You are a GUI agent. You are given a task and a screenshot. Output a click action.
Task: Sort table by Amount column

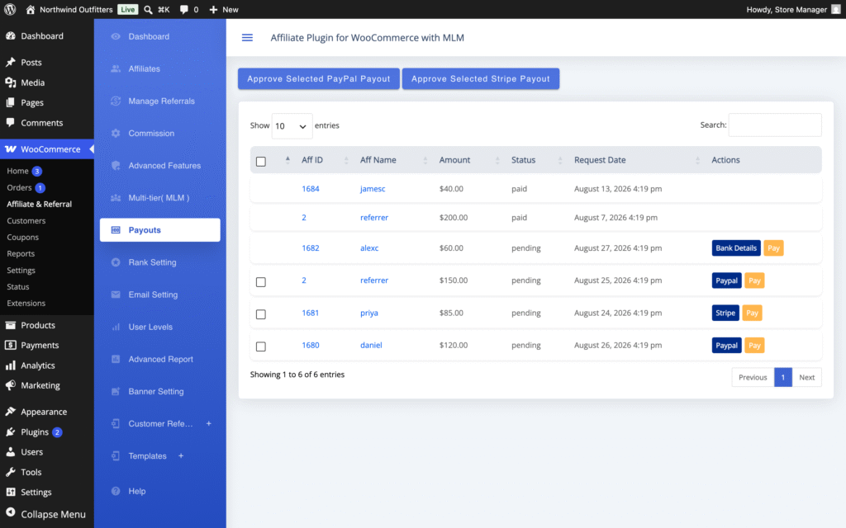pos(454,160)
